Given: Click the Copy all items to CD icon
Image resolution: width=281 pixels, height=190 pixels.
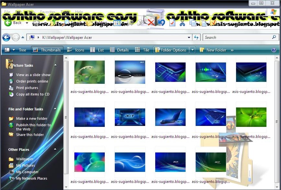Looking at the screenshot, I should pyautogui.click(x=11, y=94).
